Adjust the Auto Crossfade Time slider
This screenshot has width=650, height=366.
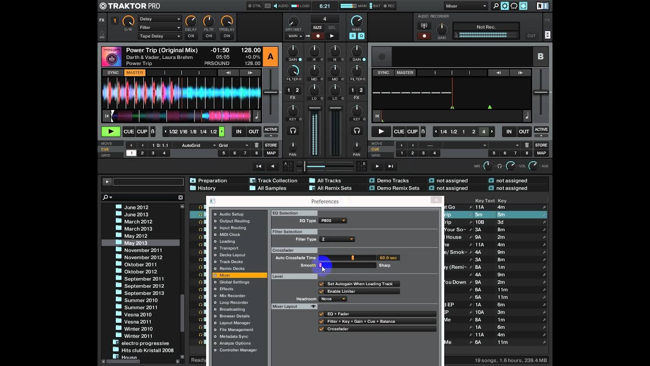coord(347,258)
